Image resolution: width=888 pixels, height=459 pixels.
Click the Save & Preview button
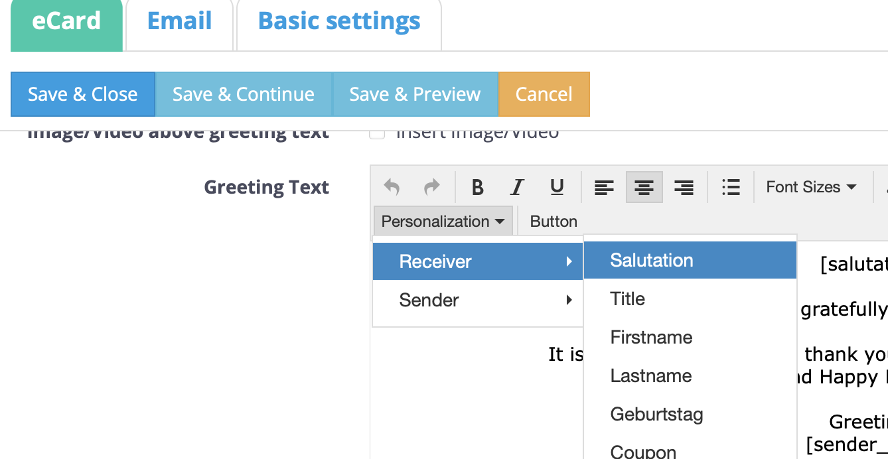click(415, 94)
